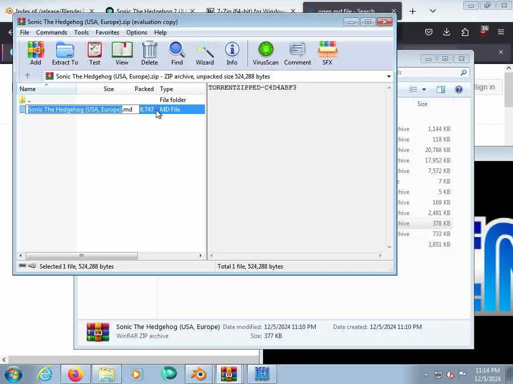
Task: Open the View toolbar icon
Action: pyautogui.click(x=122, y=53)
